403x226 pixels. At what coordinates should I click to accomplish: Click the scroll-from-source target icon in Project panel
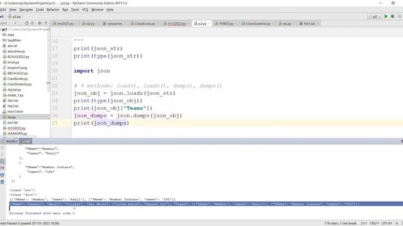click(26, 23)
